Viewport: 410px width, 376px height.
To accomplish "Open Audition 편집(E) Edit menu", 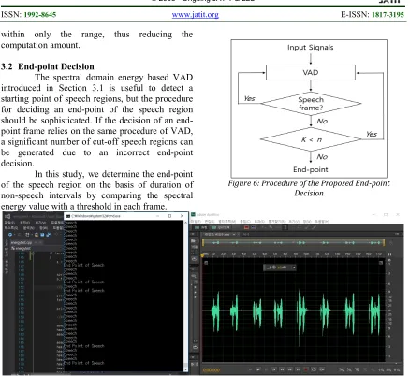I will [210, 221].
